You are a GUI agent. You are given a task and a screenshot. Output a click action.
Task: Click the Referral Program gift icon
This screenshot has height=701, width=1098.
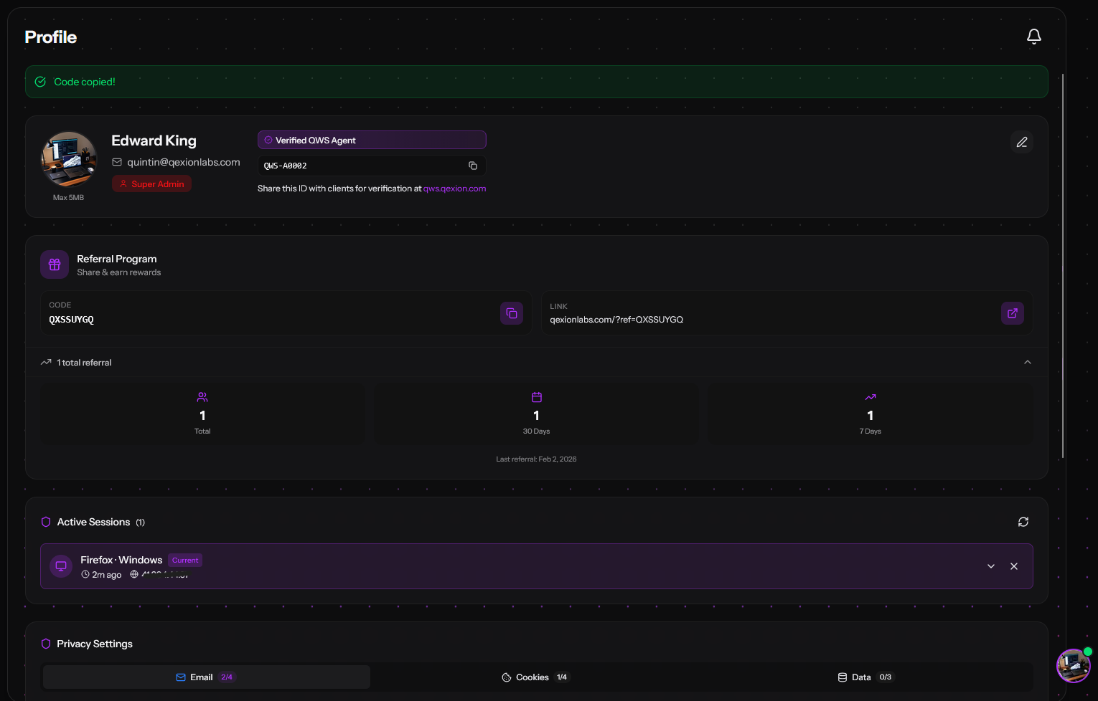click(x=55, y=264)
